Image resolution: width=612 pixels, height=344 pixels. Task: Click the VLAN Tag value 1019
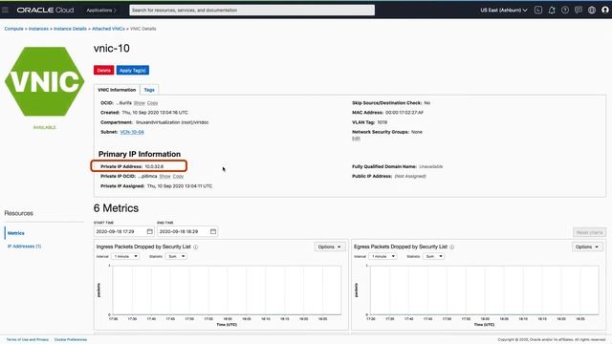382,122
